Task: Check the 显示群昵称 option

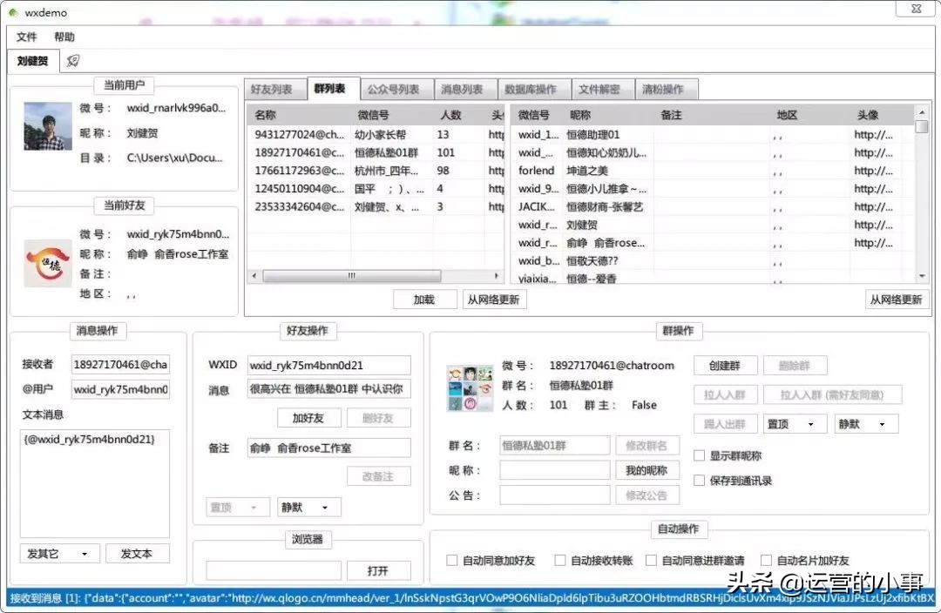Action: click(x=700, y=454)
